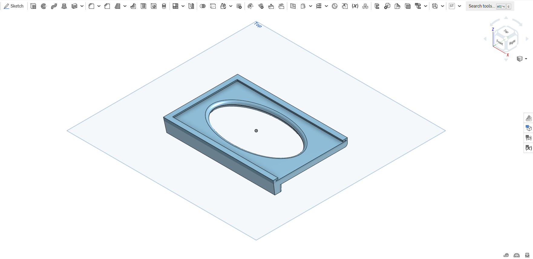This screenshot has height=259, width=533.
Task: Expand the Fillet options dropdown arrow
Action: [x=99, y=6]
